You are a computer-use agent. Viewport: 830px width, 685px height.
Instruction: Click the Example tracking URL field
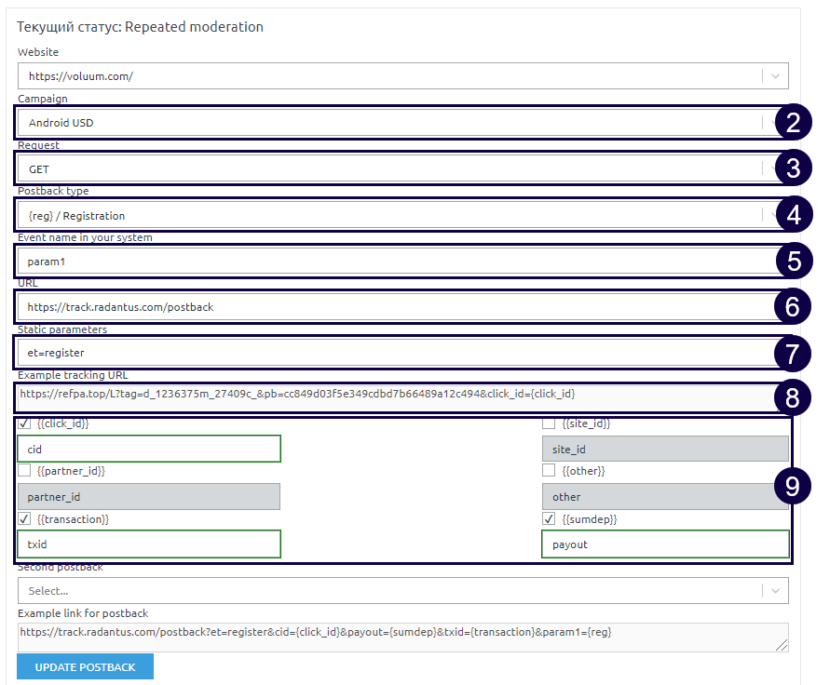(x=391, y=395)
